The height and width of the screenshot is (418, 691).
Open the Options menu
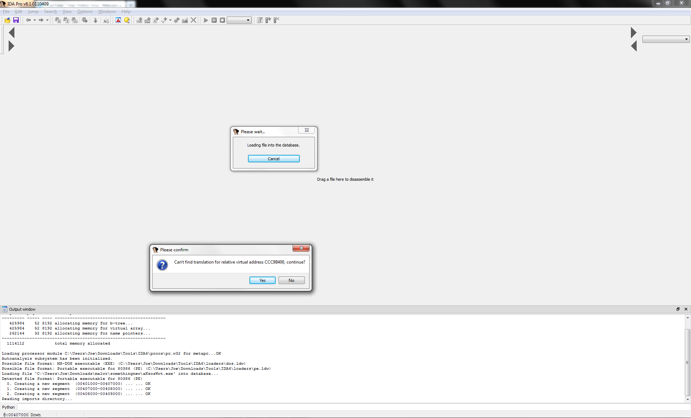coord(85,12)
